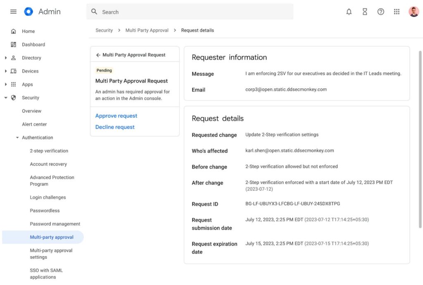Open the help question mark icon
Screen dimensions: 423x285
point(381,12)
